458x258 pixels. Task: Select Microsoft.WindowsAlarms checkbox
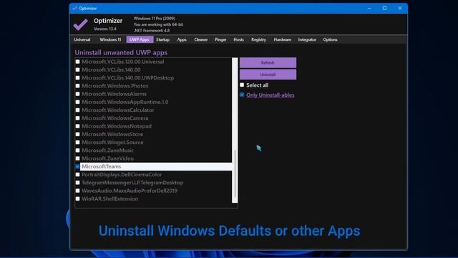(77, 94)
